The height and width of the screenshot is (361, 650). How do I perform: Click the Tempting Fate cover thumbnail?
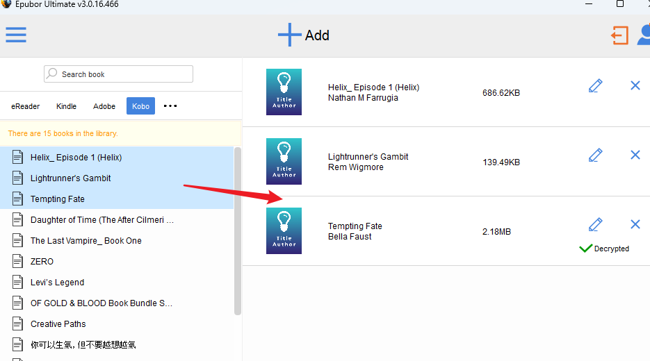[284, 230]
